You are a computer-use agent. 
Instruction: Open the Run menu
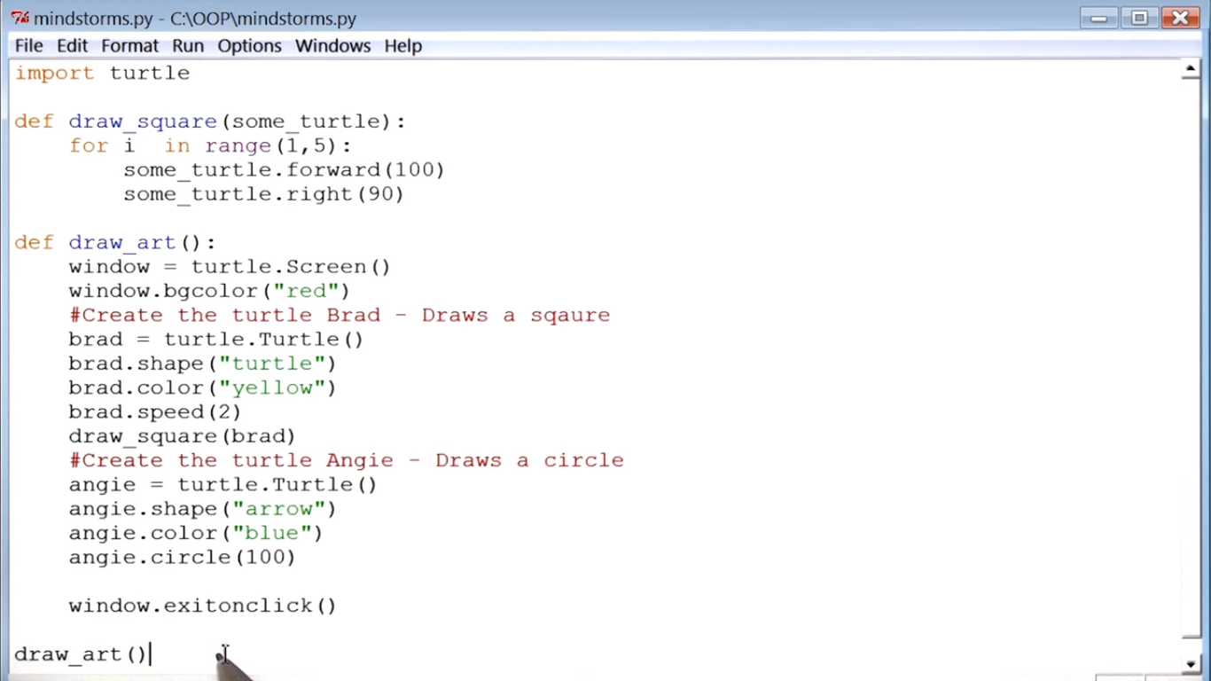[x=188, y=46]
